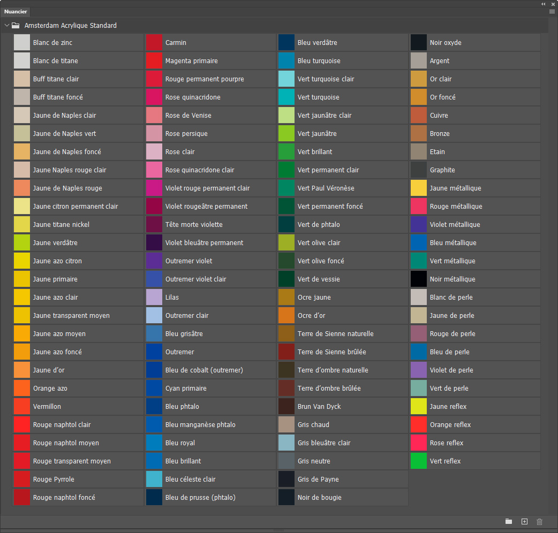The height and width of the screenshot is (533, 558).
Task: Switch to the Nuancier tab
Action: 16,12
